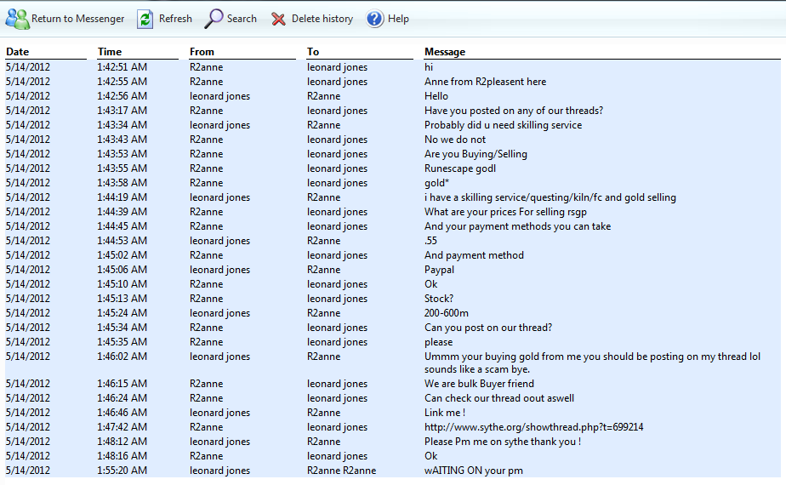Select 'Are you Buying/Selling' message
Image resolution: width=786 pixels, height=485 pixels.
[476, 154]
